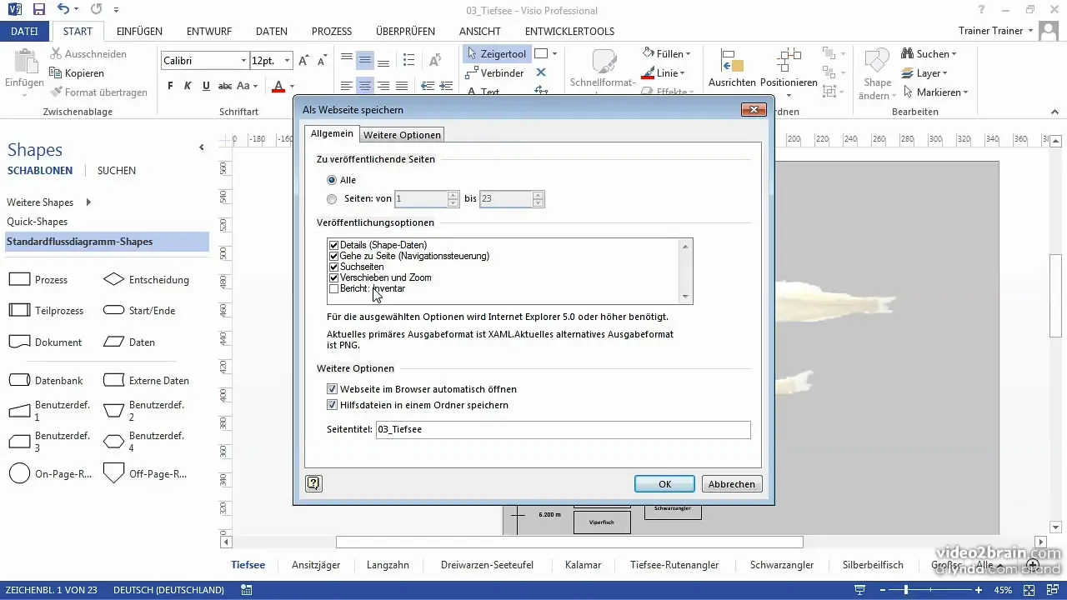Select the Seiten: von radio button
The image size is (1067, 600).
332,199
